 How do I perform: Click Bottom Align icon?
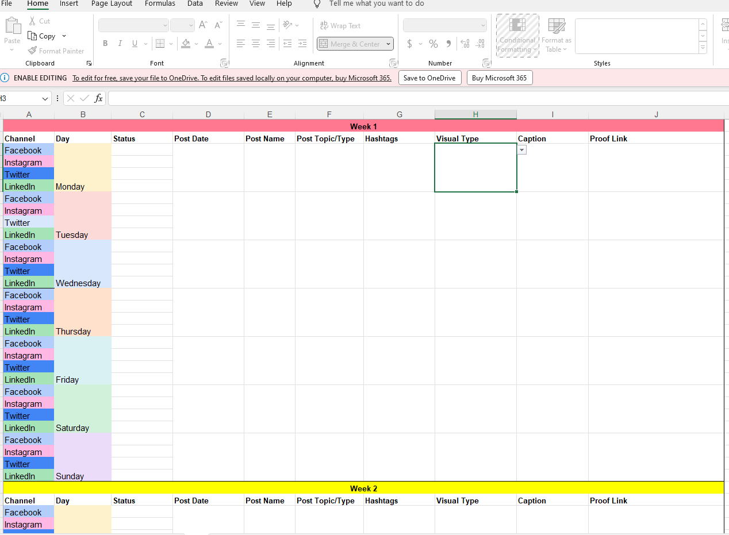(x=271, y=25)
